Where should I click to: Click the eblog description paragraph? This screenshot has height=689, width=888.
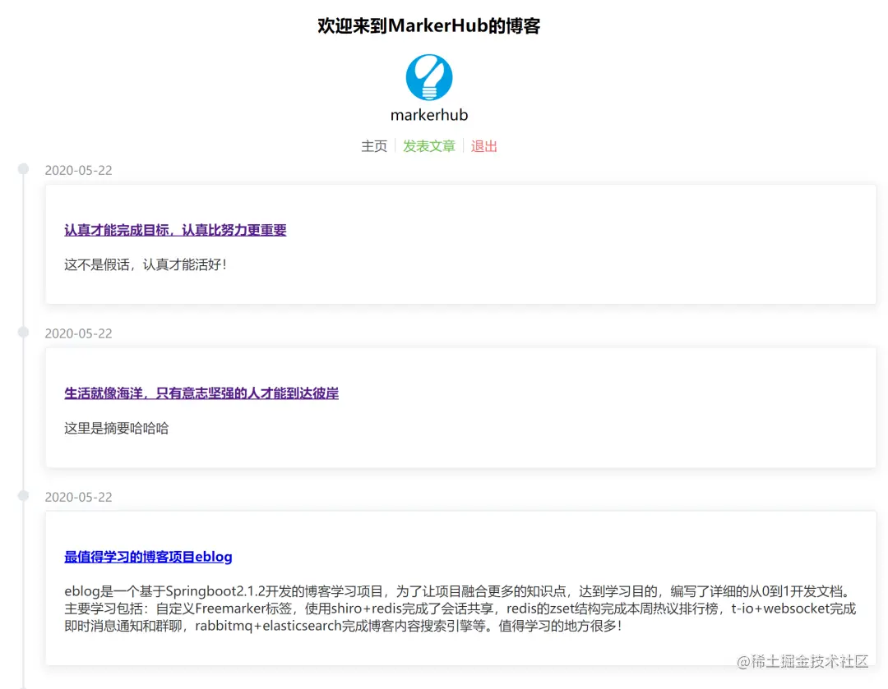[460, 609]
